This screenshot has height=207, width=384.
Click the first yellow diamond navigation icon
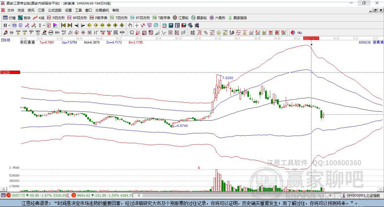[x=89, y=25]
